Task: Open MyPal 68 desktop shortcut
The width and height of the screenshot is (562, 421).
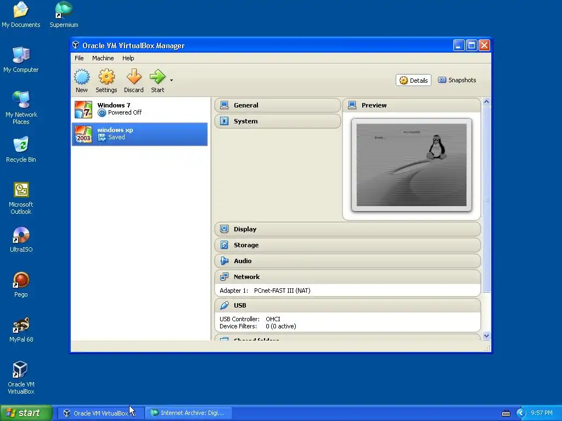Action: click(21, 329)
